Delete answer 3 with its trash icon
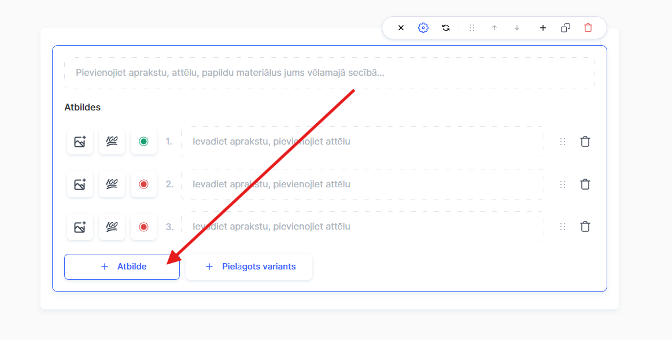 [x=585, y=227]
